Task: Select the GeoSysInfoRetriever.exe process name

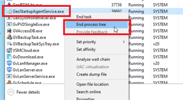Action: click(x=34, y=18)
